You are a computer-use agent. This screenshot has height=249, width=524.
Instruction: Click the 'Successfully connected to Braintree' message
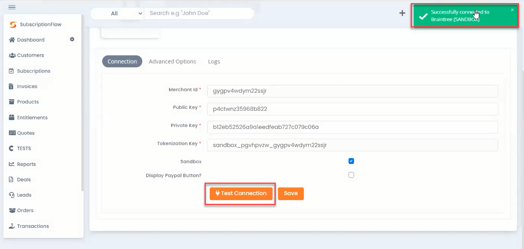pos(460,16)
